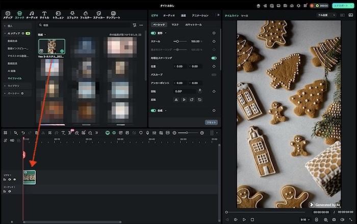The height and width of the screenshot is (224, 357).
Task: Click the リセット button
Action: pyautogui.click(x=211, y=122)
